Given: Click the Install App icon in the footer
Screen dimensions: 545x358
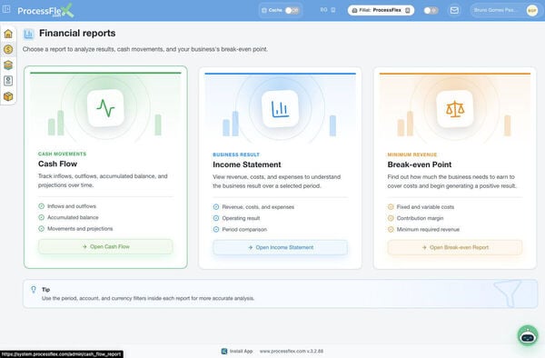Looking at the screenshot, I should point(224,351).
